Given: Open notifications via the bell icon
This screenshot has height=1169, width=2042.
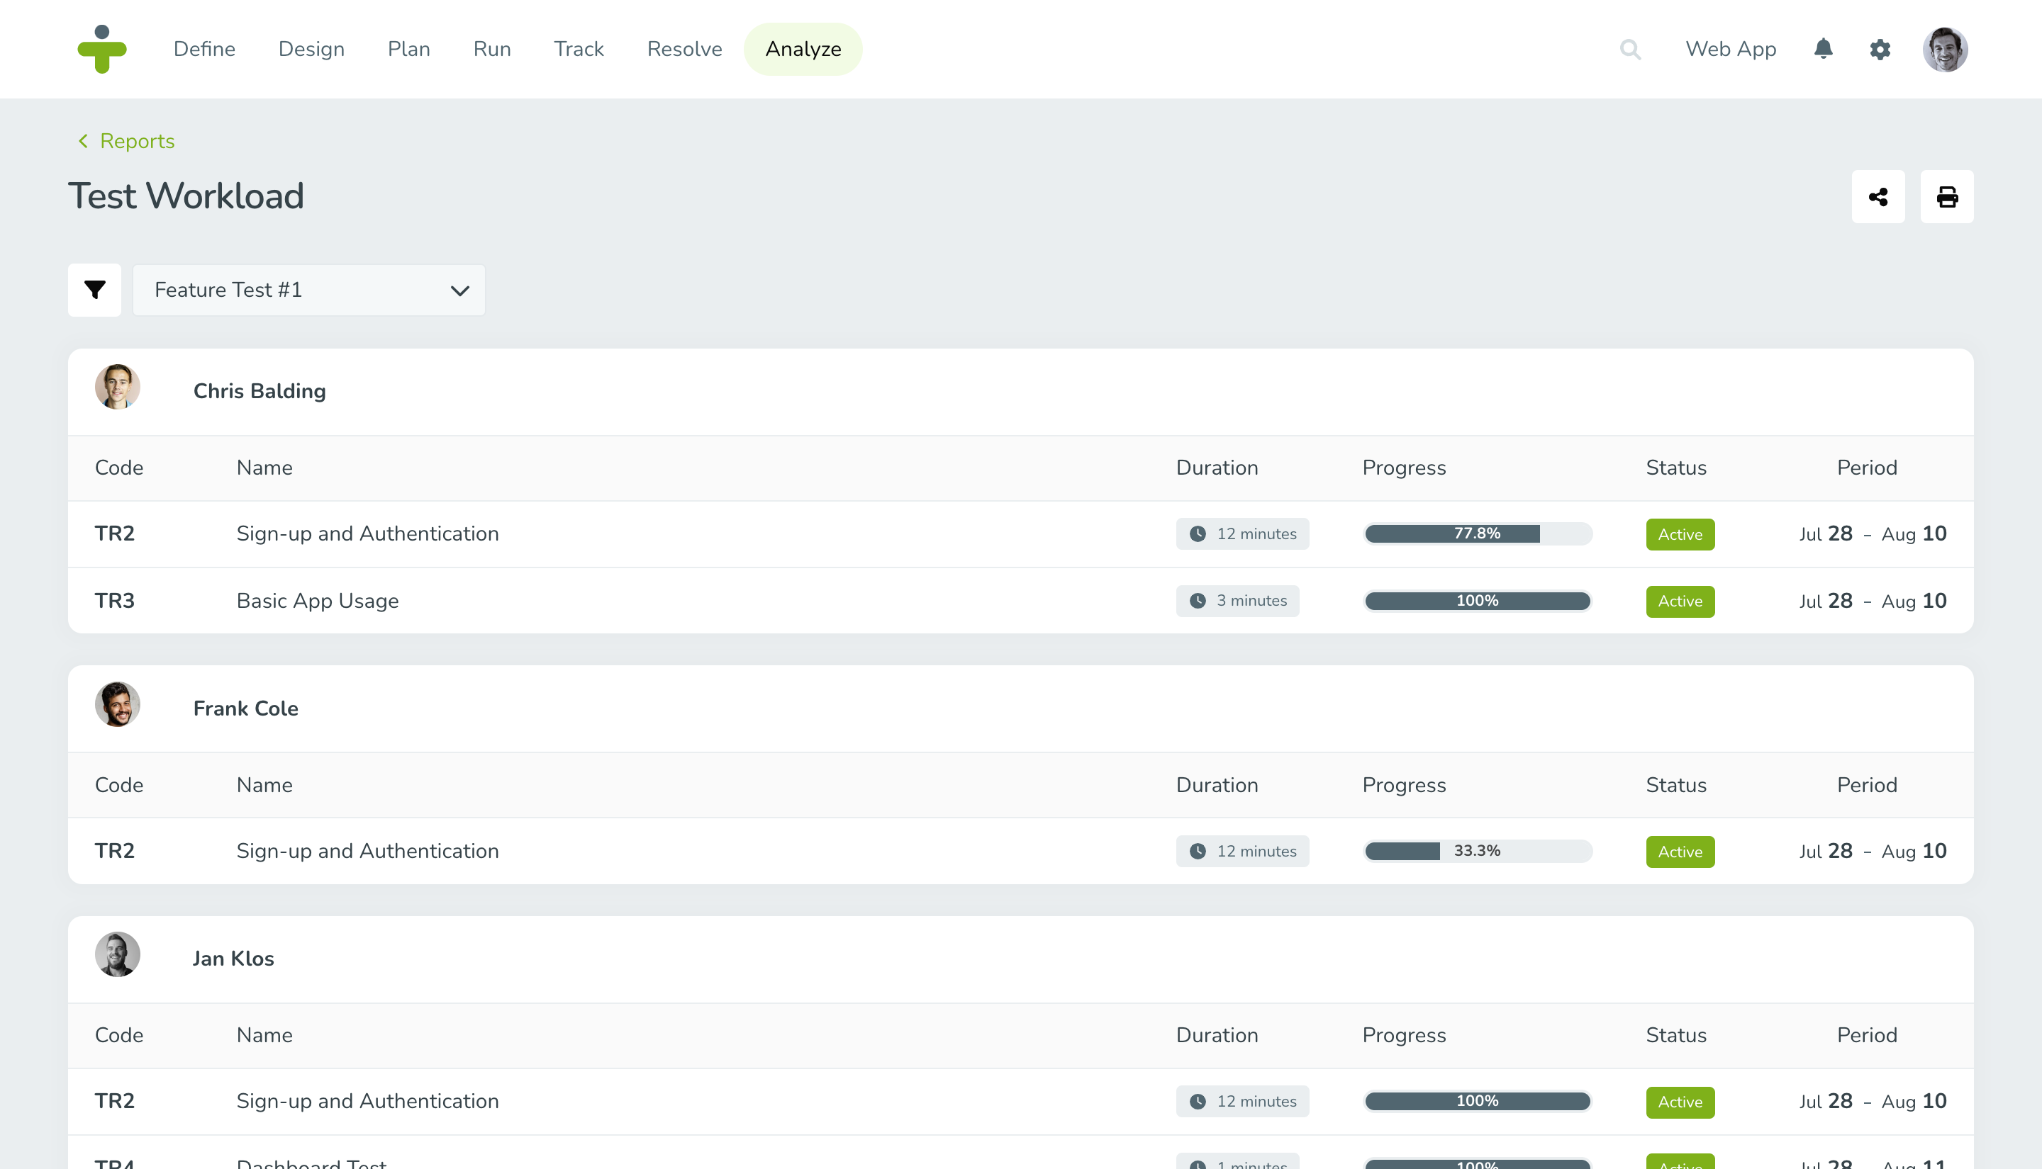Looking at the screenshot, I should 1823,49.
